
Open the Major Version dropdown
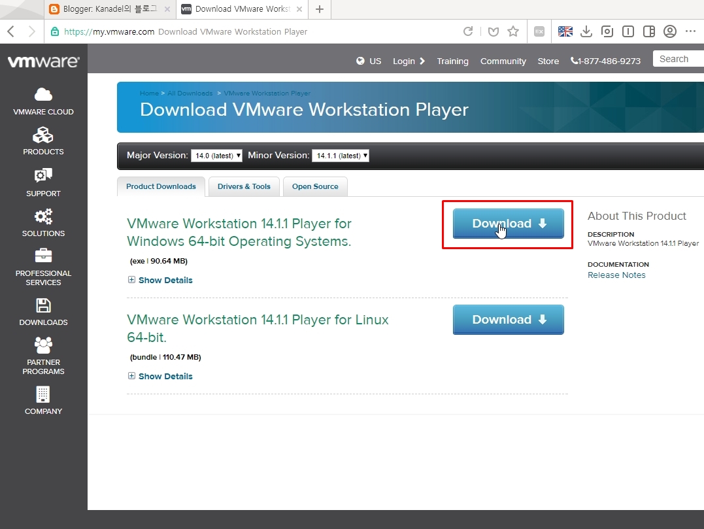216,156
